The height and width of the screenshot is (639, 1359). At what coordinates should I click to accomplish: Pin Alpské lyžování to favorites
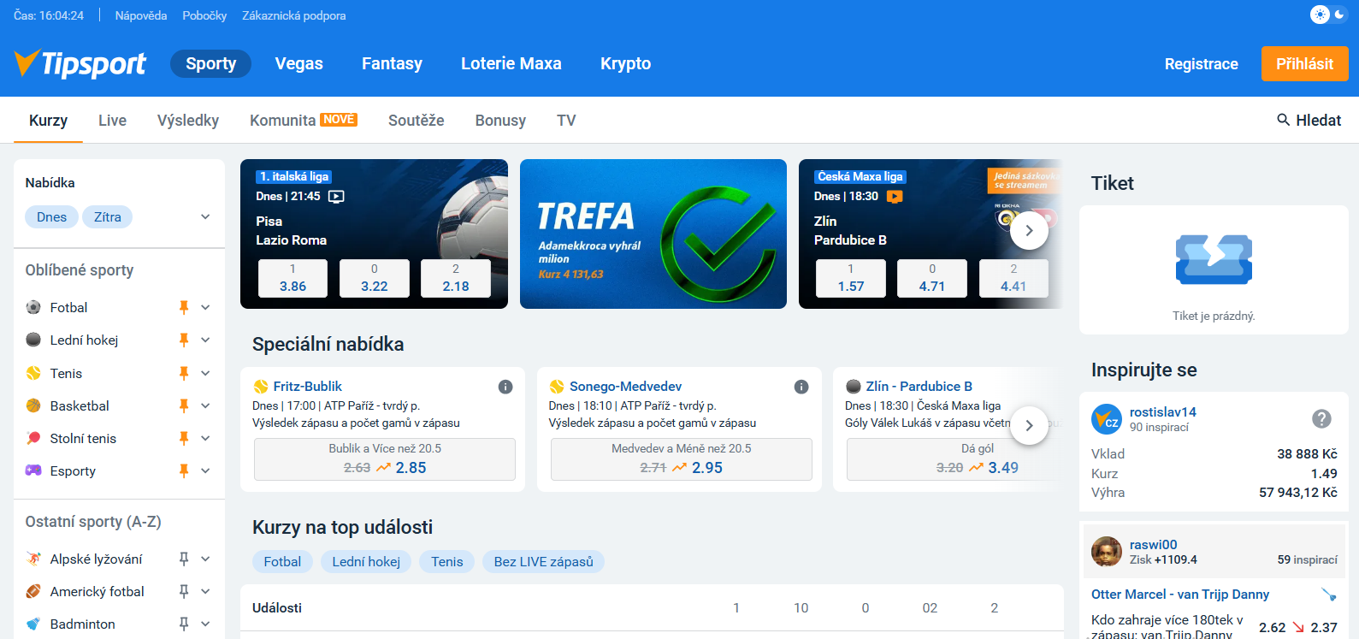183,559
